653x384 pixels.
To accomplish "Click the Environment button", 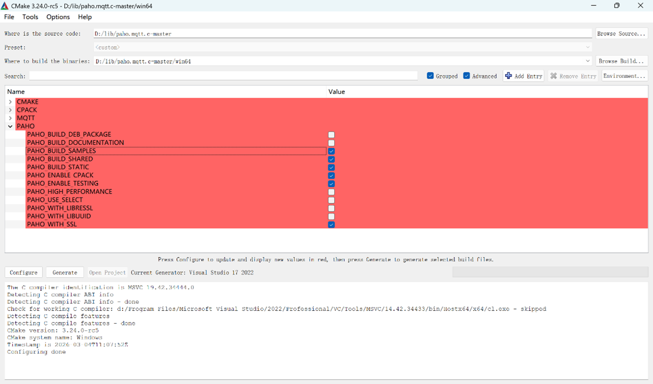I will point(624,76).
